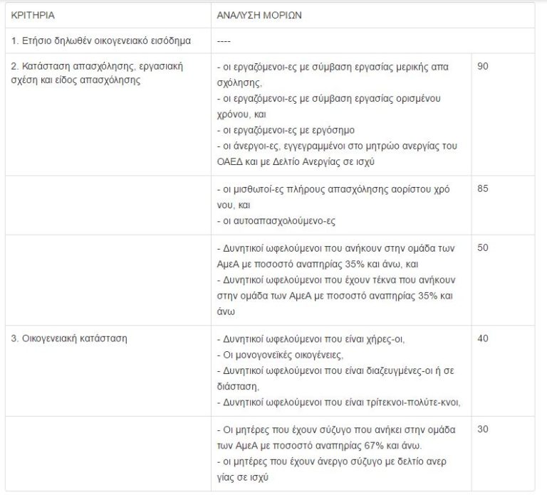Click the score value 90
547x497 pixels.
pos(484,66)
